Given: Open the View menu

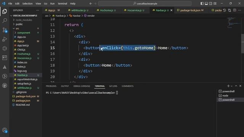Looking at the screenshot, I should click(x=38, y=3).
